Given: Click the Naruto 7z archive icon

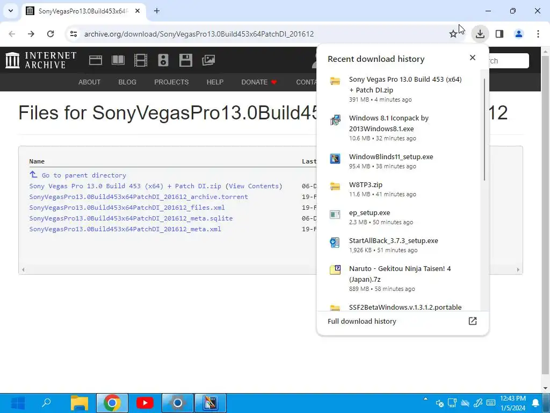Looking at the screenshot, I should 335,270.
